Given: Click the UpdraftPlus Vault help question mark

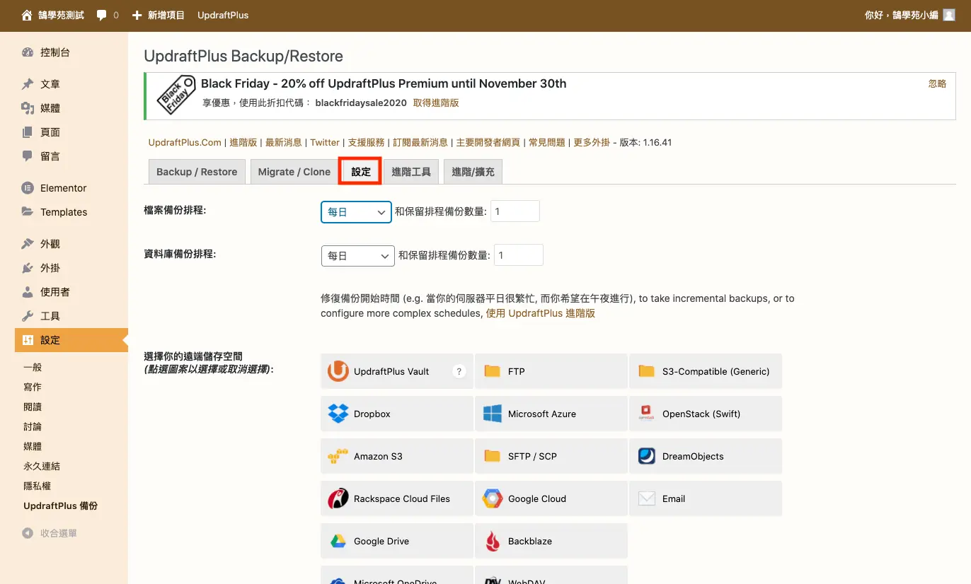Looking at the screenshot, I should 459,371.
